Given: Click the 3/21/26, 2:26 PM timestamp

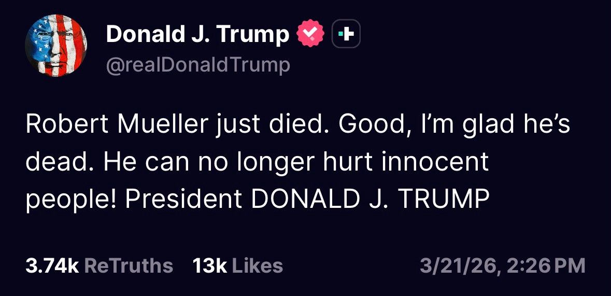Looking at the screenshot, I should click(x=503, y=266).
